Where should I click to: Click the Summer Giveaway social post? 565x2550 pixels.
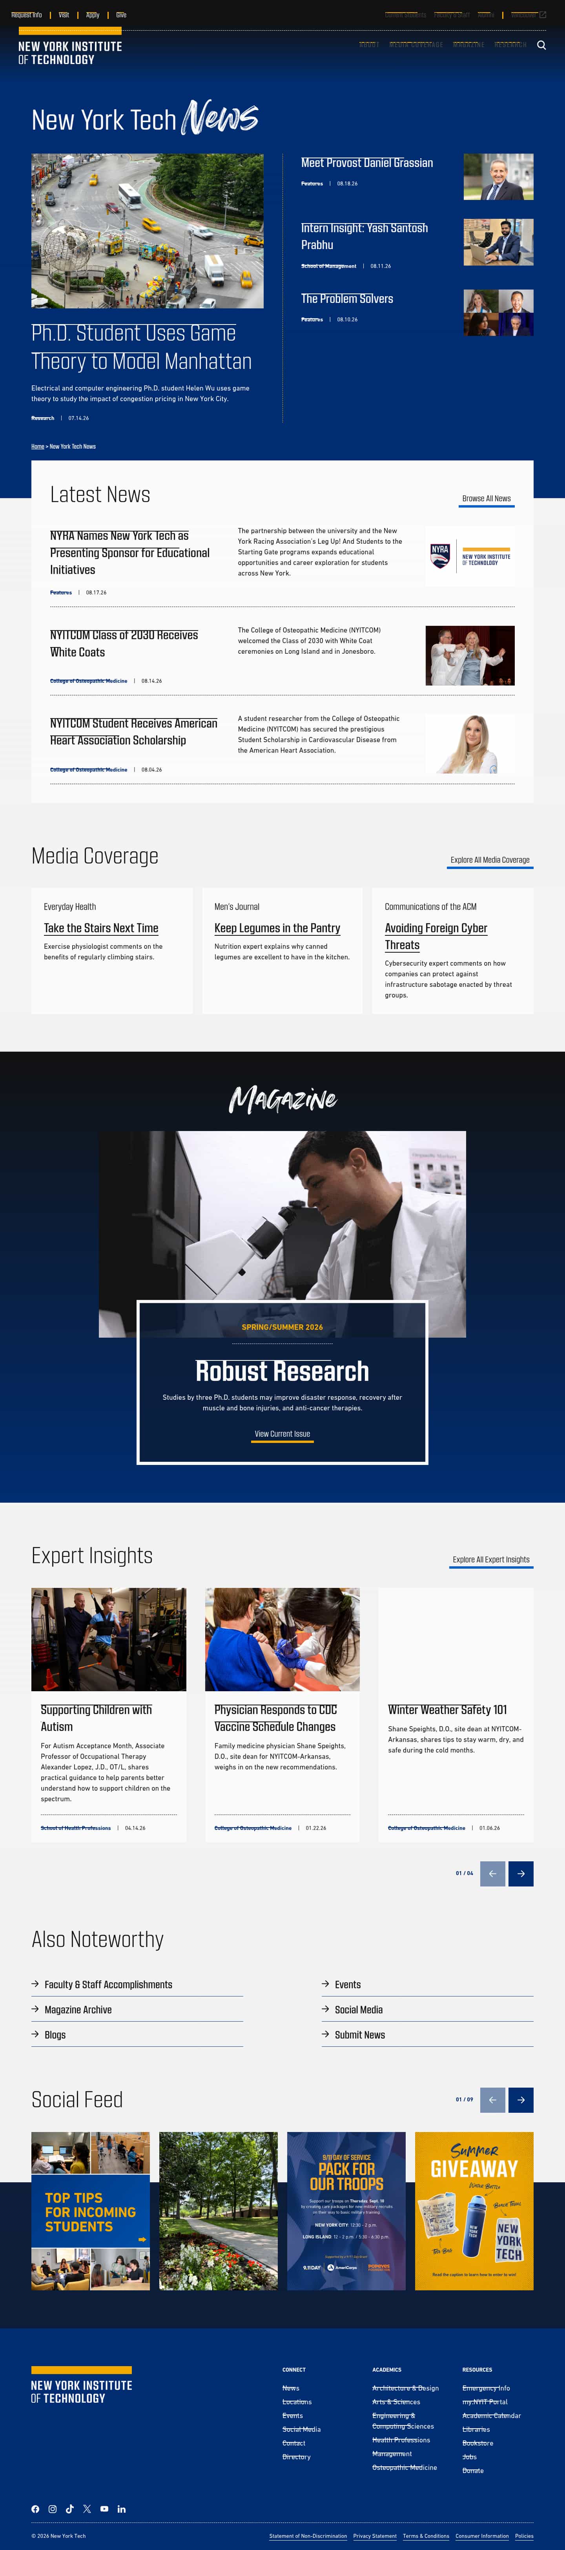click(474, 2211)
